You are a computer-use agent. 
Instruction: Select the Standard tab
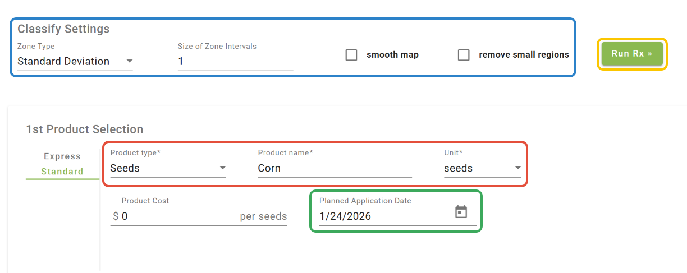tap(62, 172)
